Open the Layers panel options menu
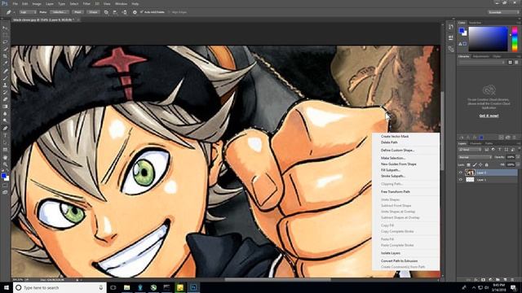 click(519, 143)
